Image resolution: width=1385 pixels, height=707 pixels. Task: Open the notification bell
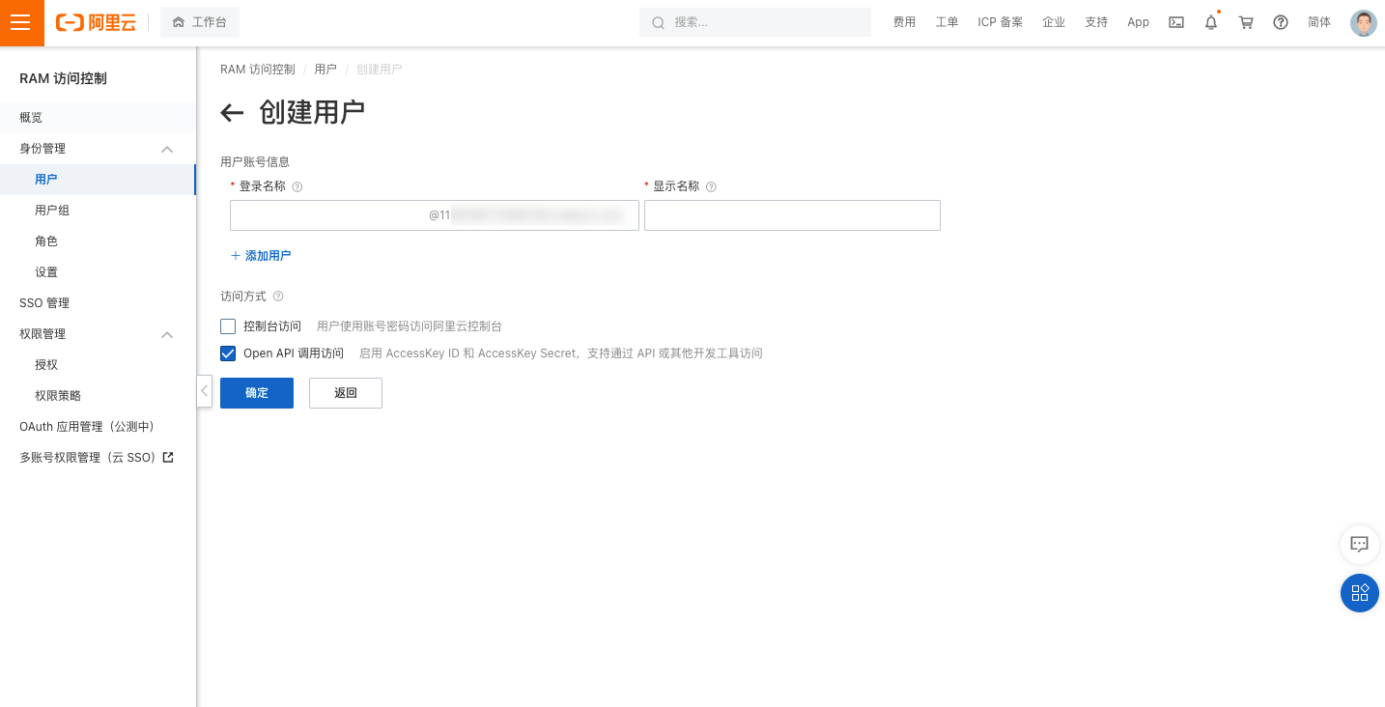click(x=1210, y=22)
